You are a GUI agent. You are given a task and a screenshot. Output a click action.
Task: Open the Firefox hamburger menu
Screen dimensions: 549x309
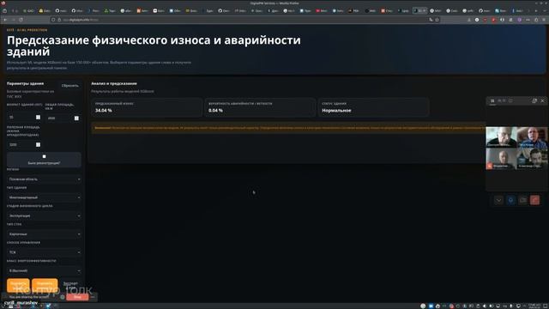(544, 20)
